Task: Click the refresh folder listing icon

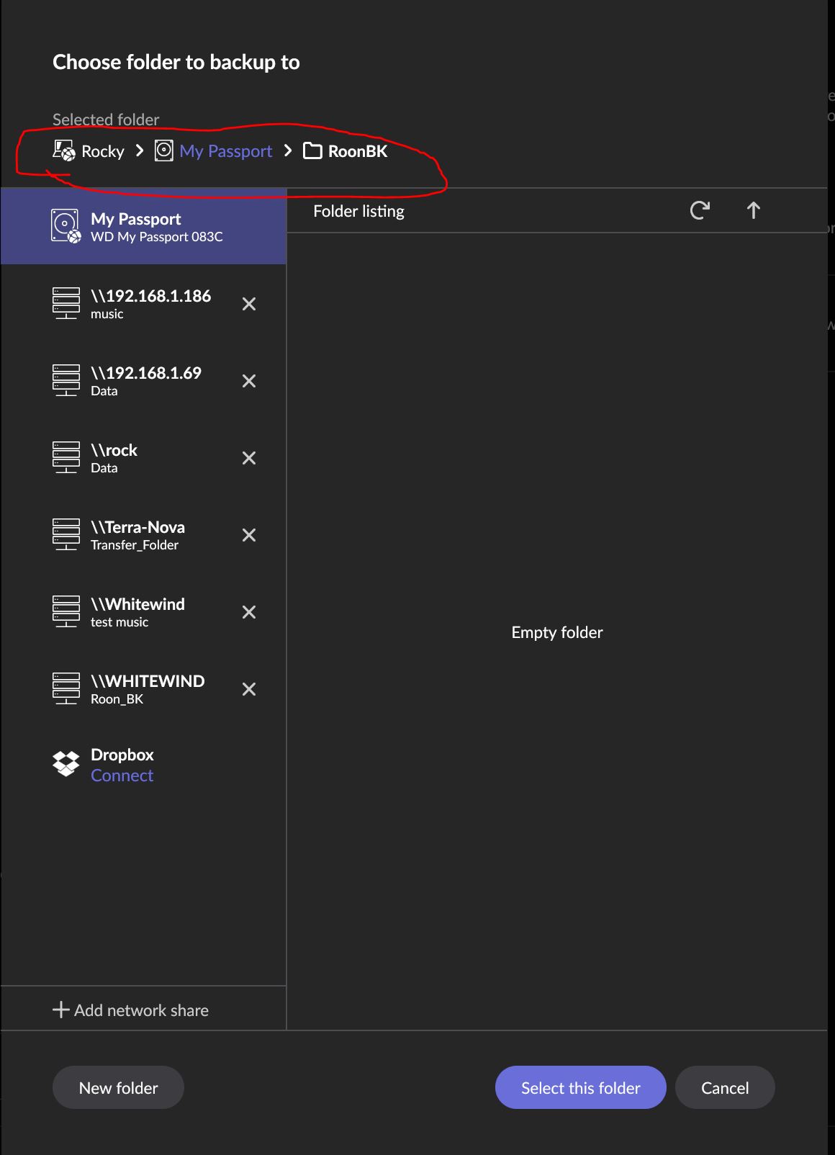Action: tap(700, 210)
